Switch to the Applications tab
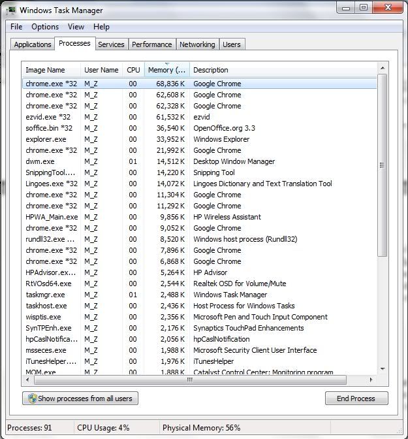408x439 pixels. click(33, 44)
